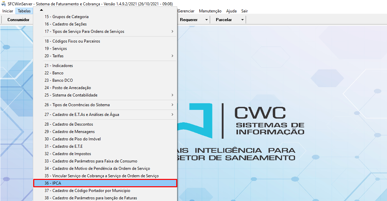
Task: Select the Tabelas menu
Action: [x=24, y=11]
